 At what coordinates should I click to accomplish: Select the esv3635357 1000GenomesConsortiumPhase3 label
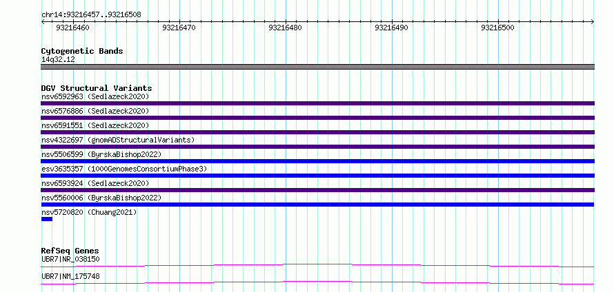(123, 169)
